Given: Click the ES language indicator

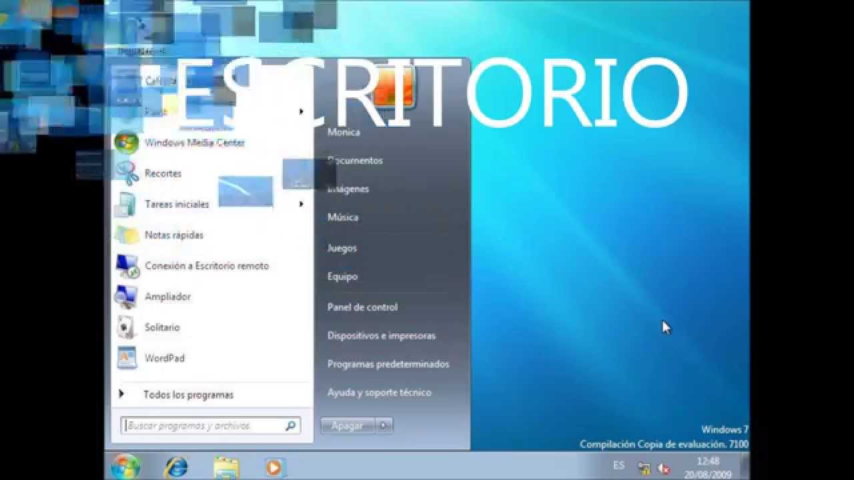Looking at the screenshot, I should tap(619, 465).
